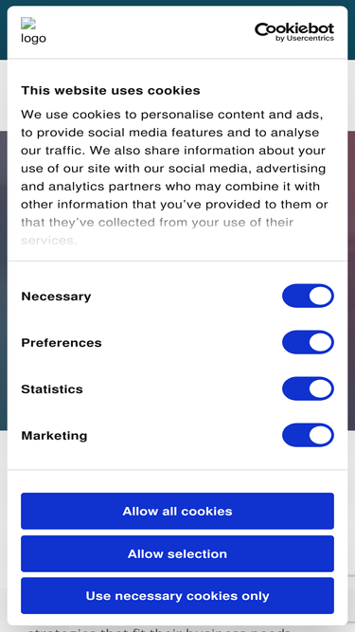The image size is (355, 632).
Task: Select the Necessary category label
Action: 56,297
